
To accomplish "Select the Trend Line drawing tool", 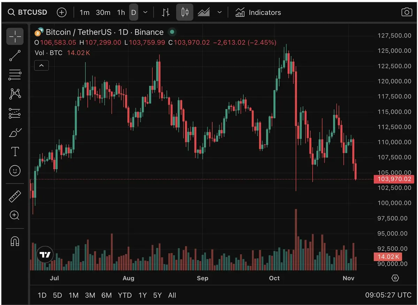I will tap(15, 56).
